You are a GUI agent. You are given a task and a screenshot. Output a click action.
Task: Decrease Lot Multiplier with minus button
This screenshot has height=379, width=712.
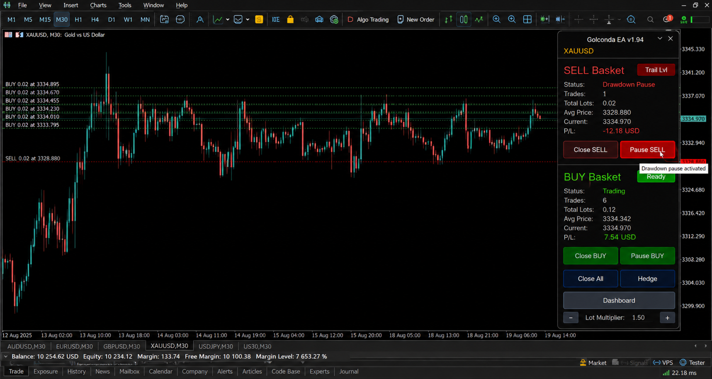point(571,318)
